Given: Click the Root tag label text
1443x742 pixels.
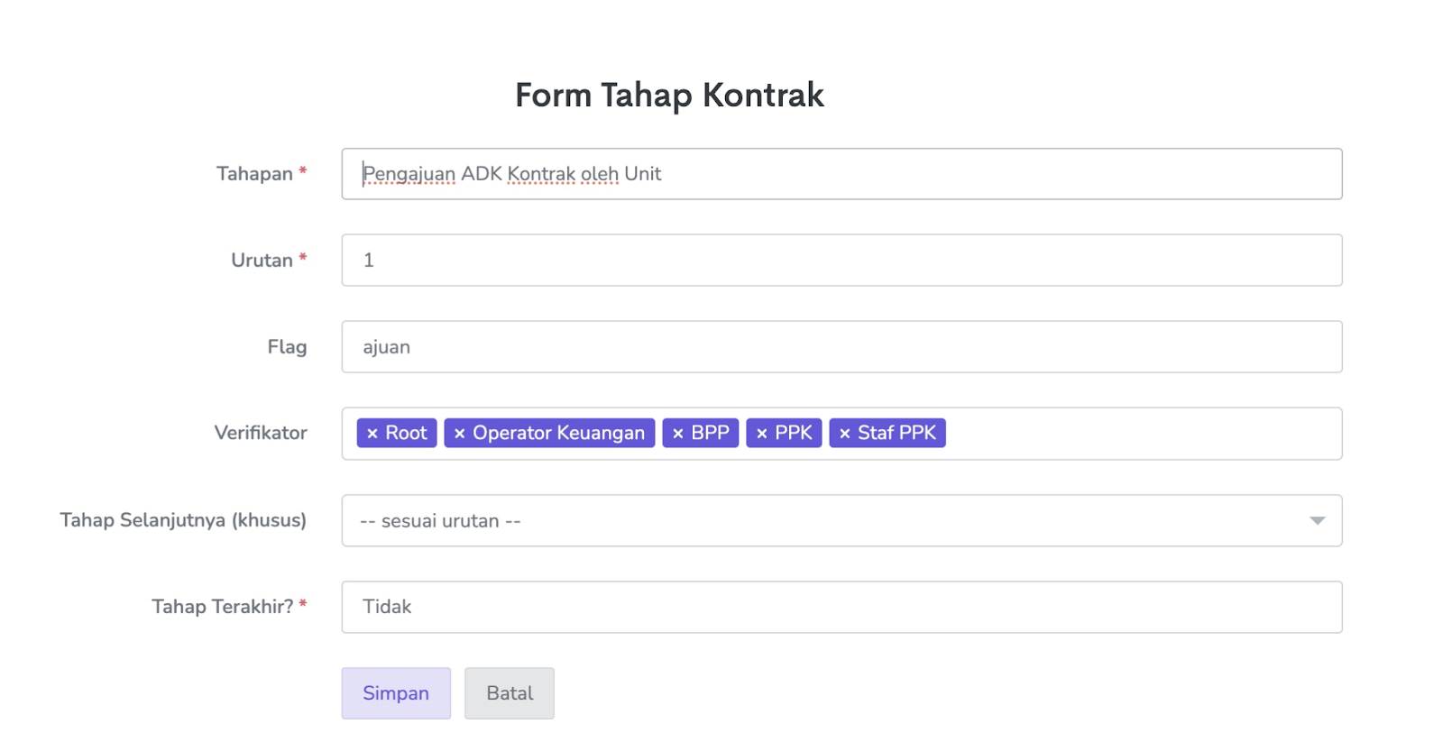Looking at the screenshot, I should point(406,433).
